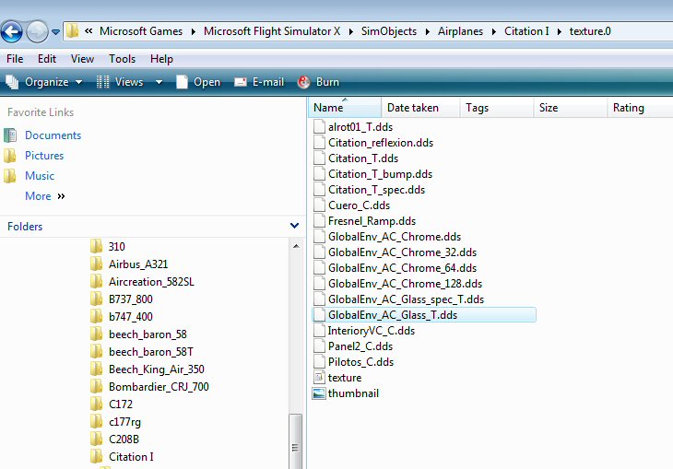Click the Citation I folder in tree
This screenshot has height=469, width=673.
coord(130,457)
